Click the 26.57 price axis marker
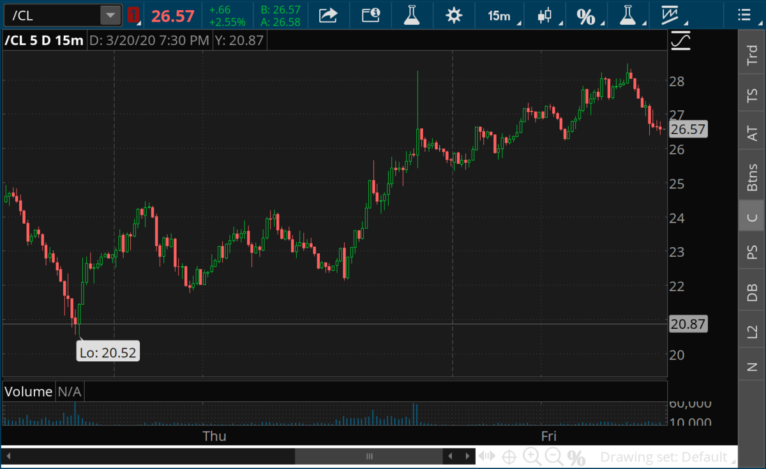This screenshot has width=766, height=469. click(688, 130)
